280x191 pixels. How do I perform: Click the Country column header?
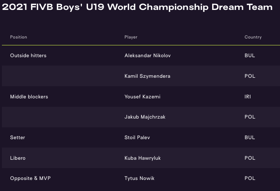(253, 37)
